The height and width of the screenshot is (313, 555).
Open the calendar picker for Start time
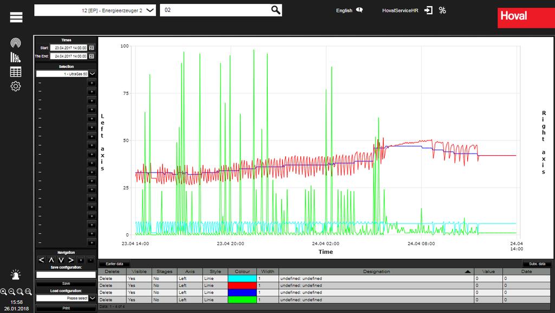(91, 48)
